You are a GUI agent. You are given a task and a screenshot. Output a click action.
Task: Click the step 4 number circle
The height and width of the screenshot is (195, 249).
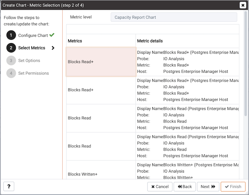pyautogui.click(x=11, y=73)
